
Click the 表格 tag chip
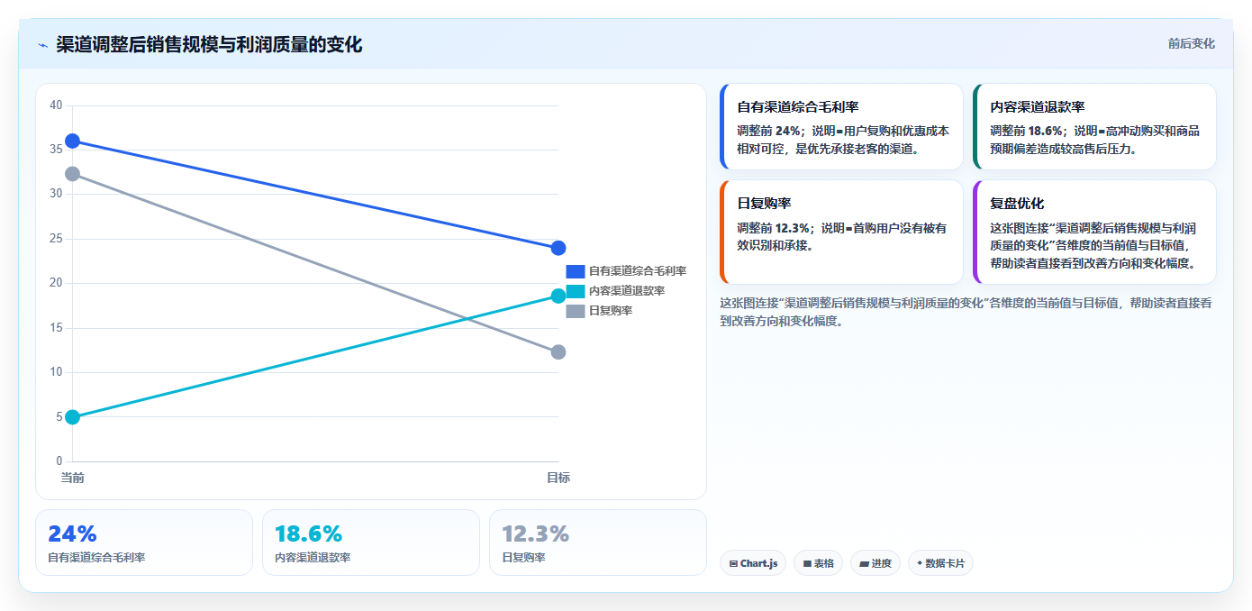[818, 563]
